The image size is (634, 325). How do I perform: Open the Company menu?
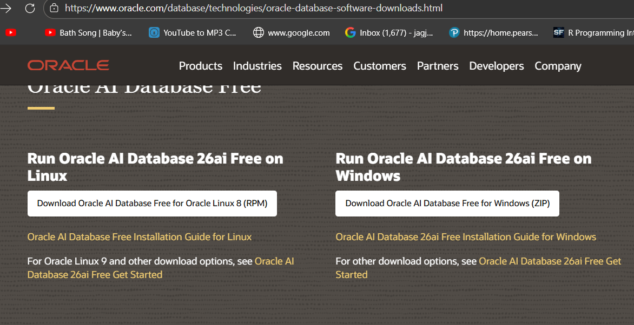[558, 66]
